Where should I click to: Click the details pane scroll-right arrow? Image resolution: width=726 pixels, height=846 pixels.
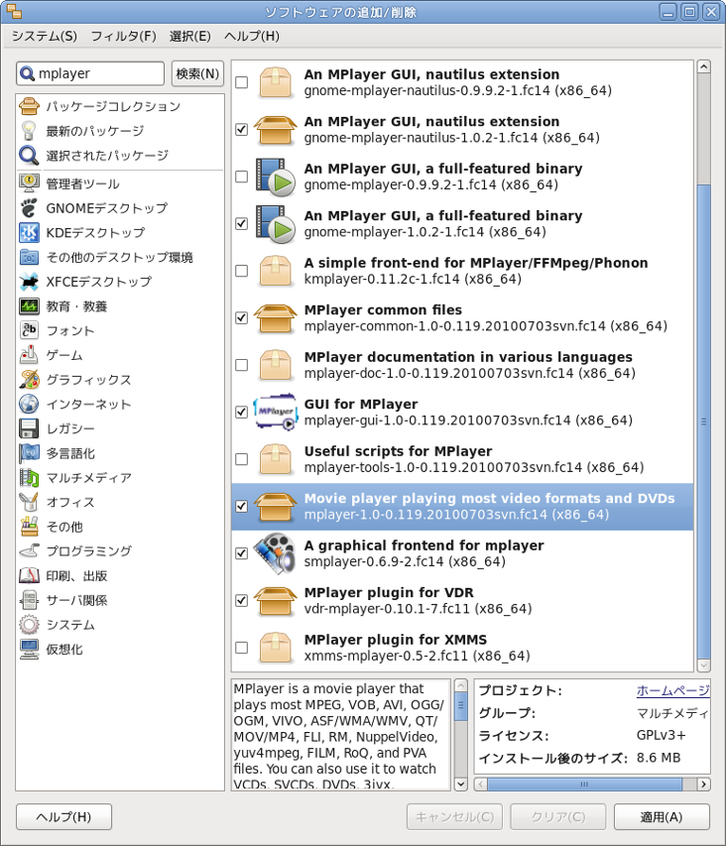(x=703, y=784)
